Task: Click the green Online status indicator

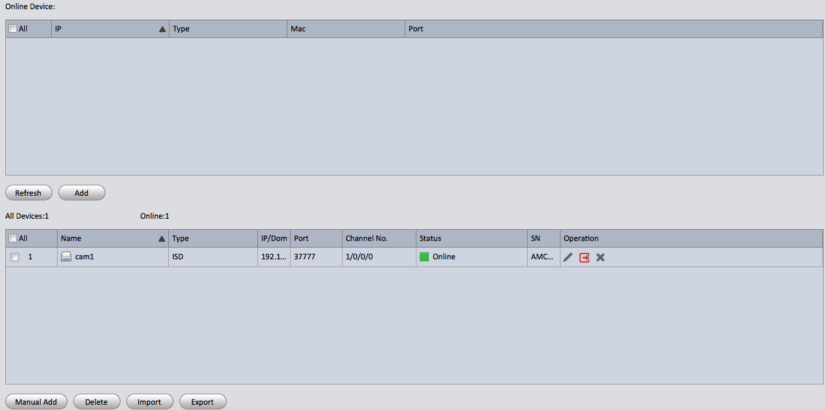Action: [x=424, y=257]
